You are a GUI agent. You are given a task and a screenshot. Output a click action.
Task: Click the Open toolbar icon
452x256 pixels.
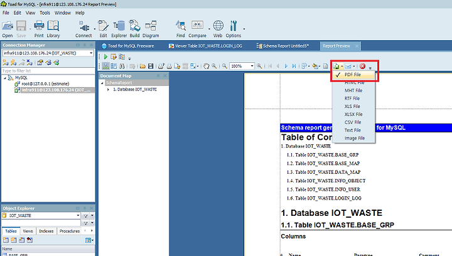(8, 26)
